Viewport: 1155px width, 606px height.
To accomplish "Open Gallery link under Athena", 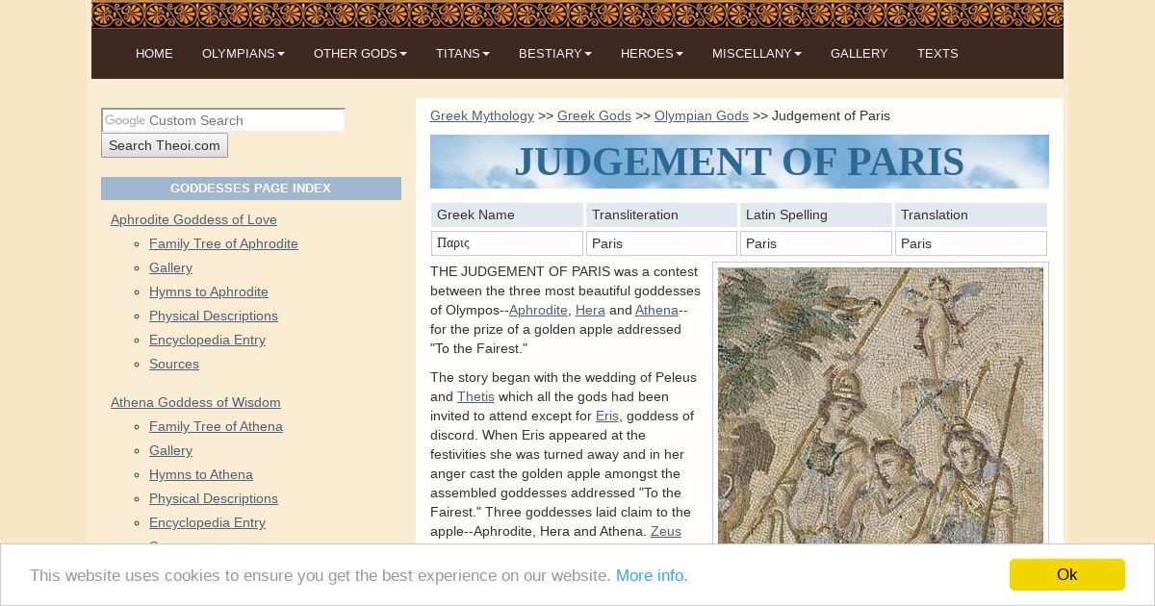I will tap(170, 450).
